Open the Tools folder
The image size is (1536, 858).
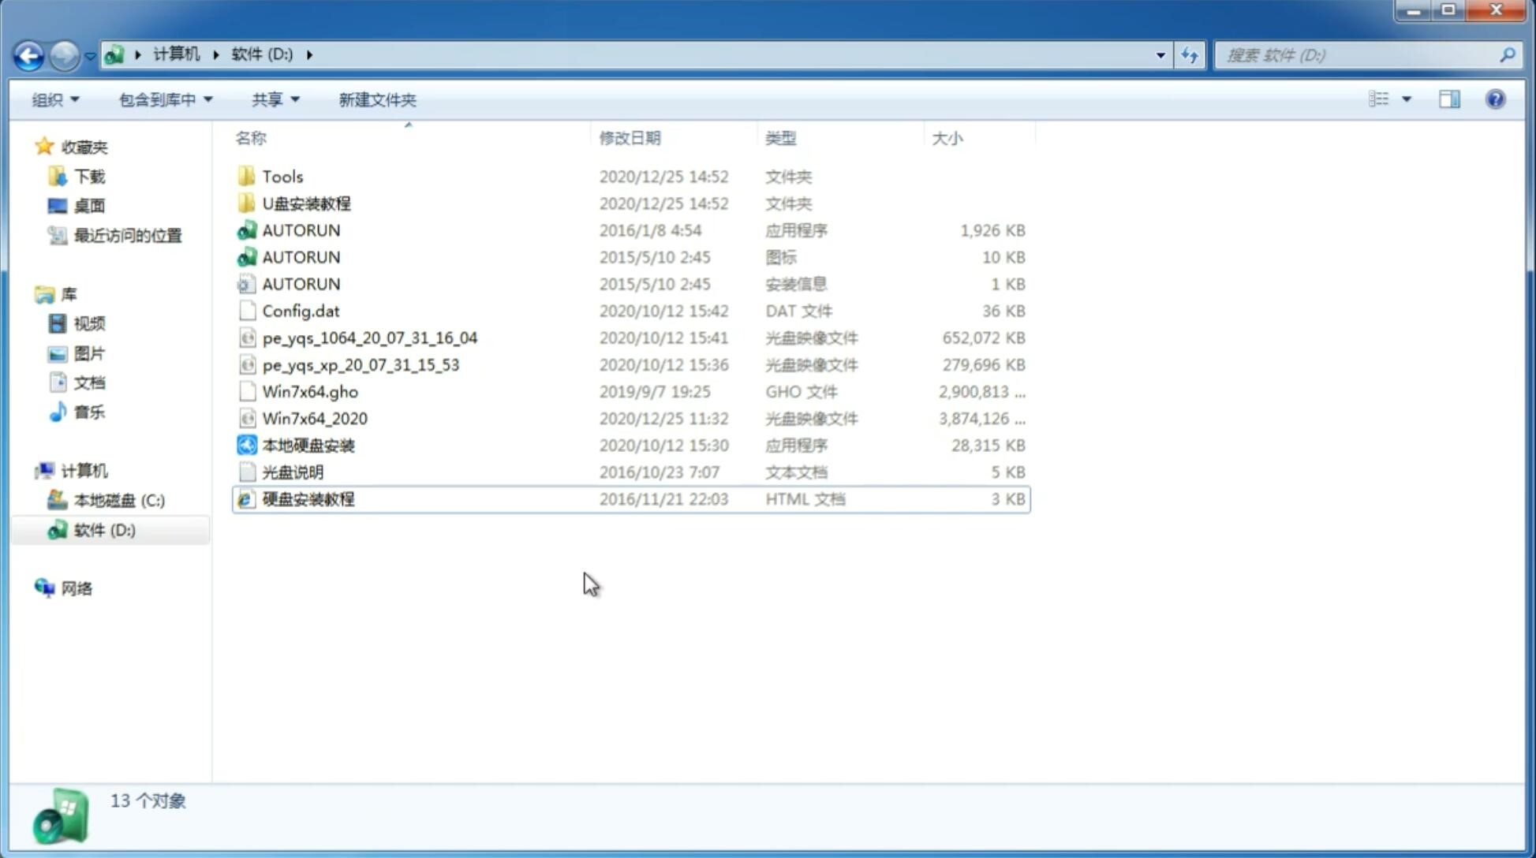tap(282, 176)
